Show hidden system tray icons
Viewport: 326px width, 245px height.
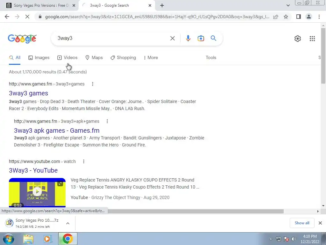coord(271,239)
